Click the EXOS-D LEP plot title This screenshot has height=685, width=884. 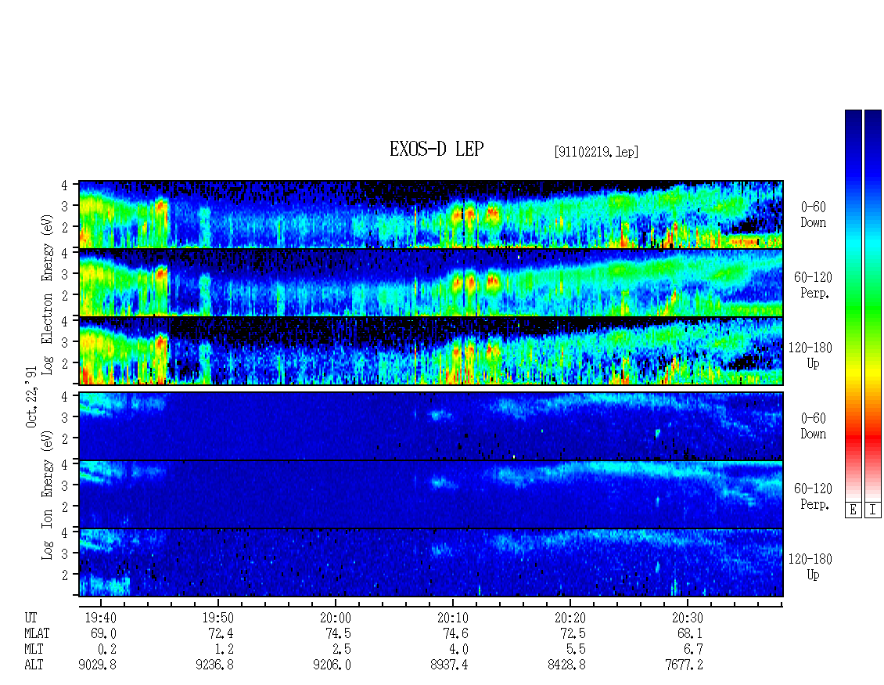tap(437, 149)
